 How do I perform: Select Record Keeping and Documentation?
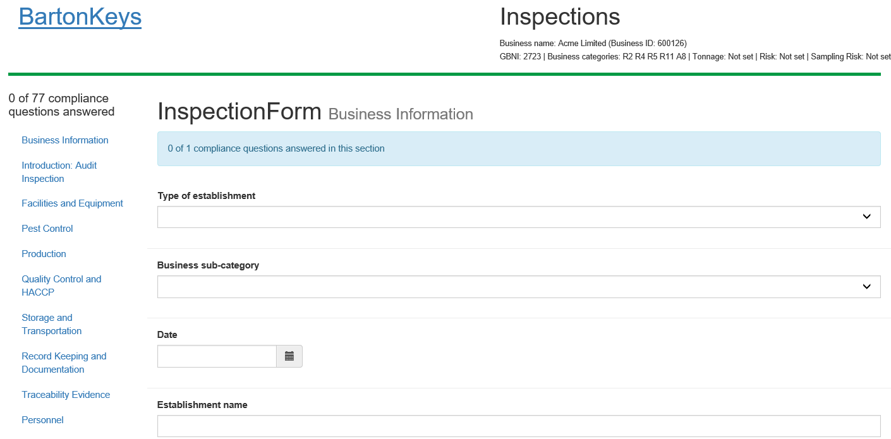point(64,363)
